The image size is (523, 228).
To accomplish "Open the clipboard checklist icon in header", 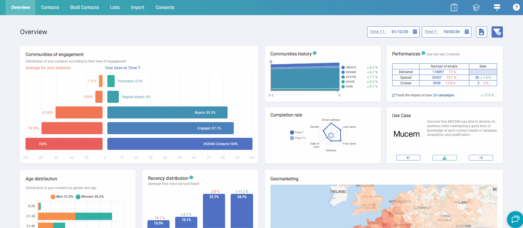I will pyautogui.click(x=454, y=8).
